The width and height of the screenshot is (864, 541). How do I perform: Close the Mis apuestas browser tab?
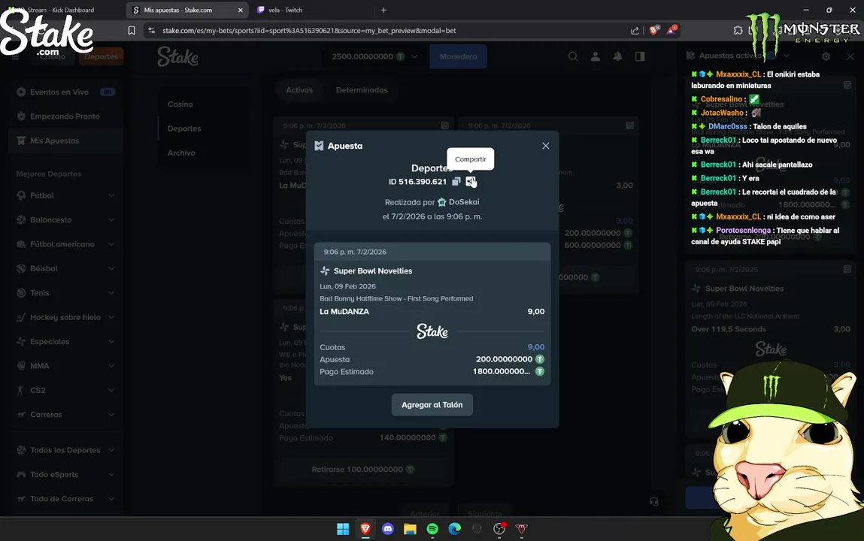coord(240,10)
